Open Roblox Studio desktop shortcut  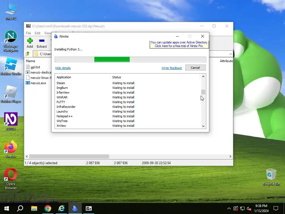click(x=11, y=67)
